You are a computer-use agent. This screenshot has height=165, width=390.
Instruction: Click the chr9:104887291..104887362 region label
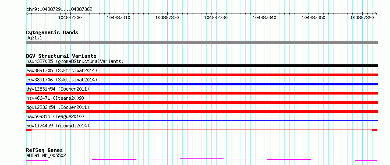59,10
